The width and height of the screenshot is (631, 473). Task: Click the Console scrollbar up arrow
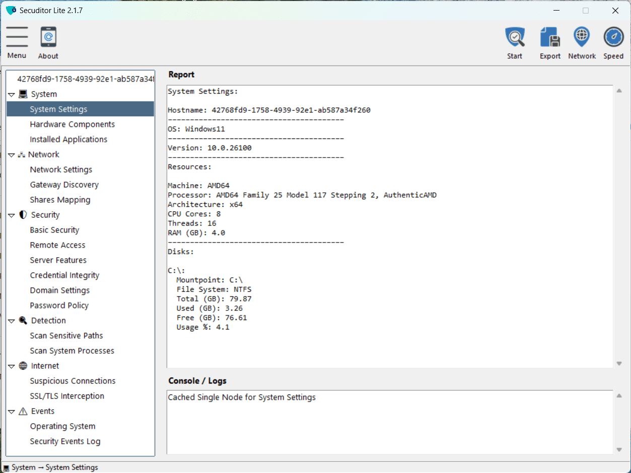pyautogui.click(x=619, y=396)
